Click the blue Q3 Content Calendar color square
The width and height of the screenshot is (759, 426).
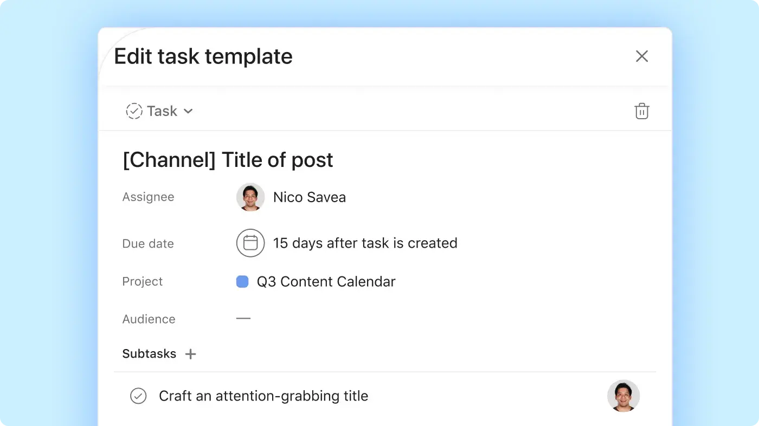[x=242, y=282]
